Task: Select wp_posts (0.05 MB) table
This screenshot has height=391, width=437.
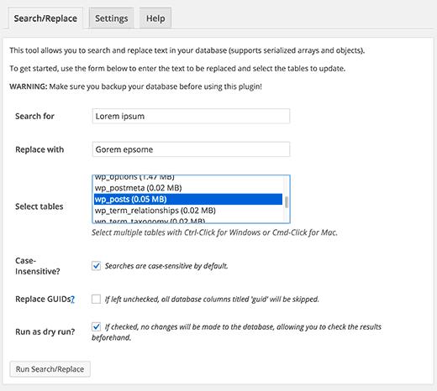Action: coord(188,199)
